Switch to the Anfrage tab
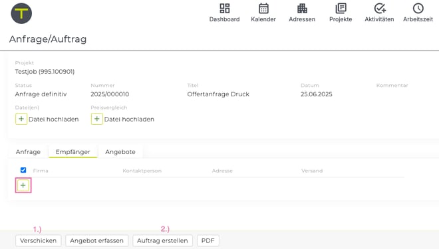 tap(28, 152)
